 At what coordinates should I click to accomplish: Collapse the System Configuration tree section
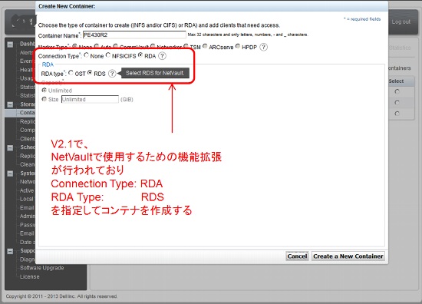[x=10, y=173]
